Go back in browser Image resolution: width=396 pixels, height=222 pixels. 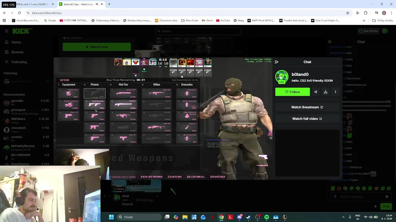pos(4,13)
